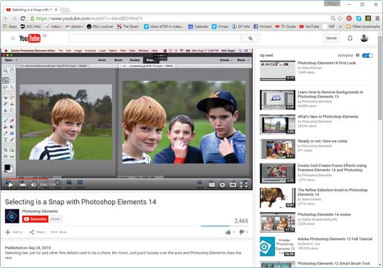Open the The Strad bookmark
383x268 pixels.
point(129,26)
